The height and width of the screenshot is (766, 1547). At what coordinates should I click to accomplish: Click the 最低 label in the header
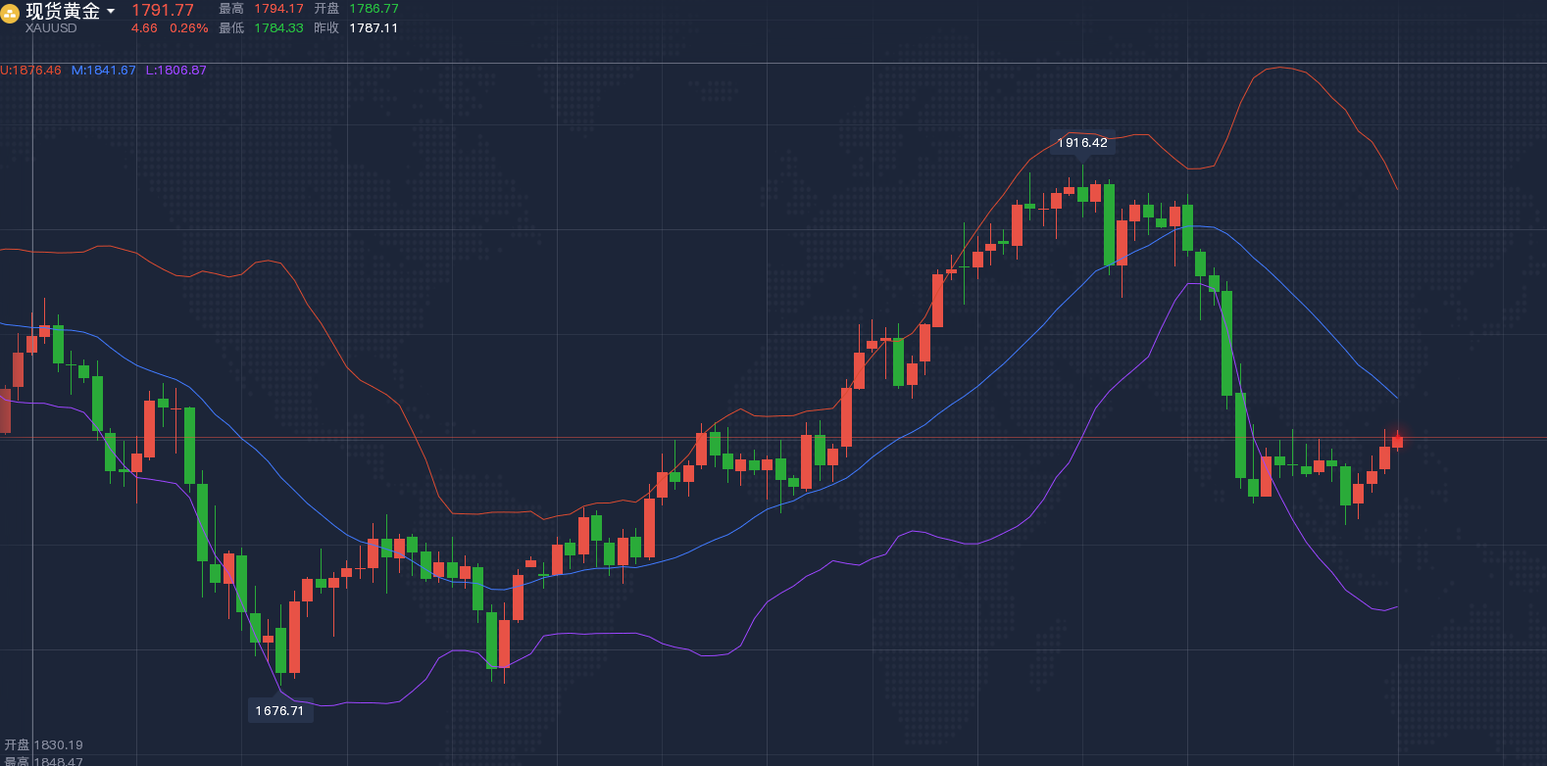pos(231,28)
